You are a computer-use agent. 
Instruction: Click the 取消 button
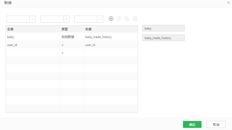(x=216, y=124)
